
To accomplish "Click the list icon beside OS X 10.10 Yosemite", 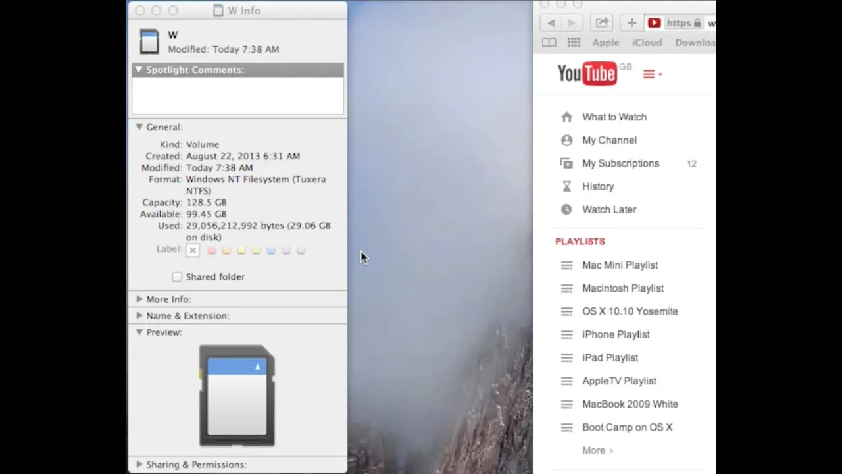I will pyautogui.click(x=566, y=311).
